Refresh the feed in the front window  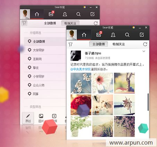pos(145,44)
